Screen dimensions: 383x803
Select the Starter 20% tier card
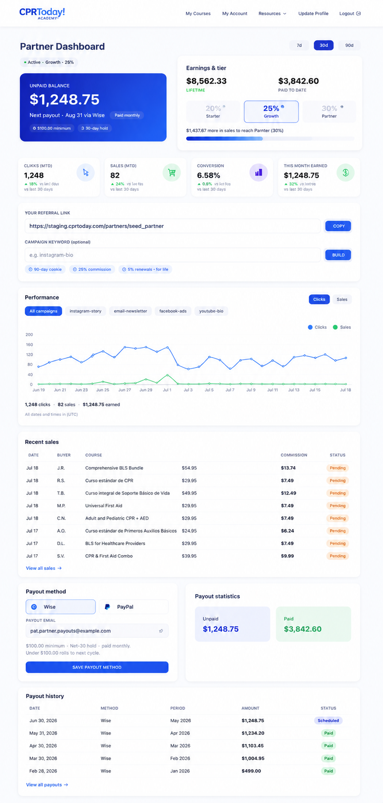tap(213, 111)
